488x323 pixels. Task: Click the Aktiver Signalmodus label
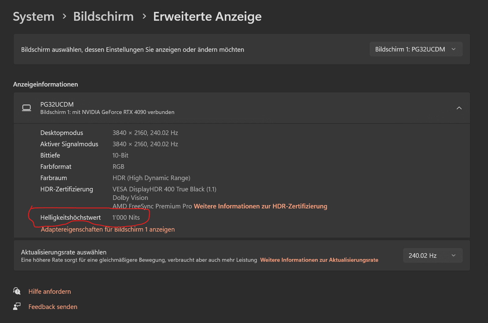pyautogui.click(x=69, y=144)
